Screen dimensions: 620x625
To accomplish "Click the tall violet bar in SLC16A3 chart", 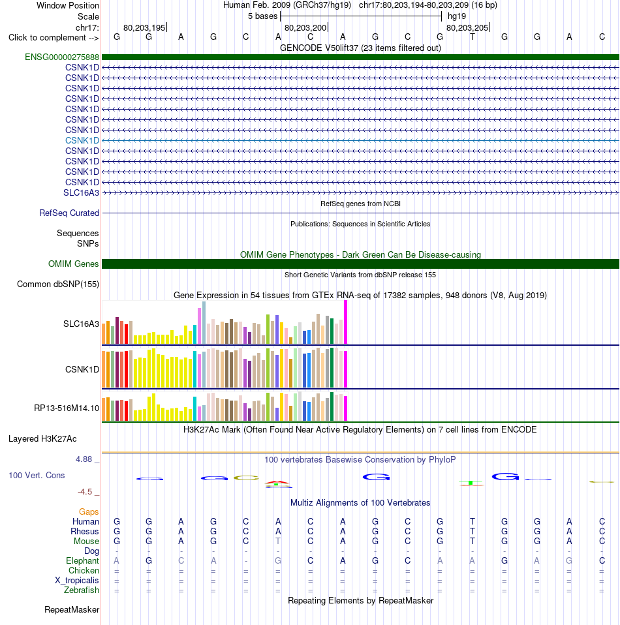I will [199, 326].
